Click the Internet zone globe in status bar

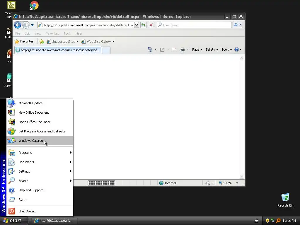click(x=161, y=183)
